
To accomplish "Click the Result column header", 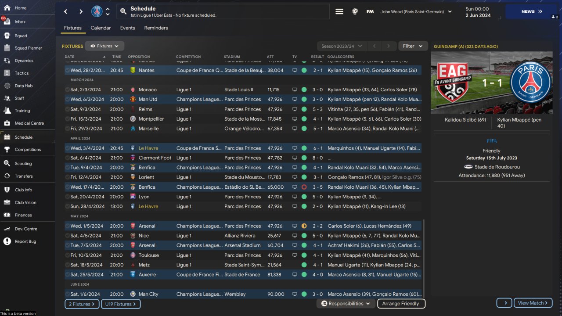I will pos(317,57).
